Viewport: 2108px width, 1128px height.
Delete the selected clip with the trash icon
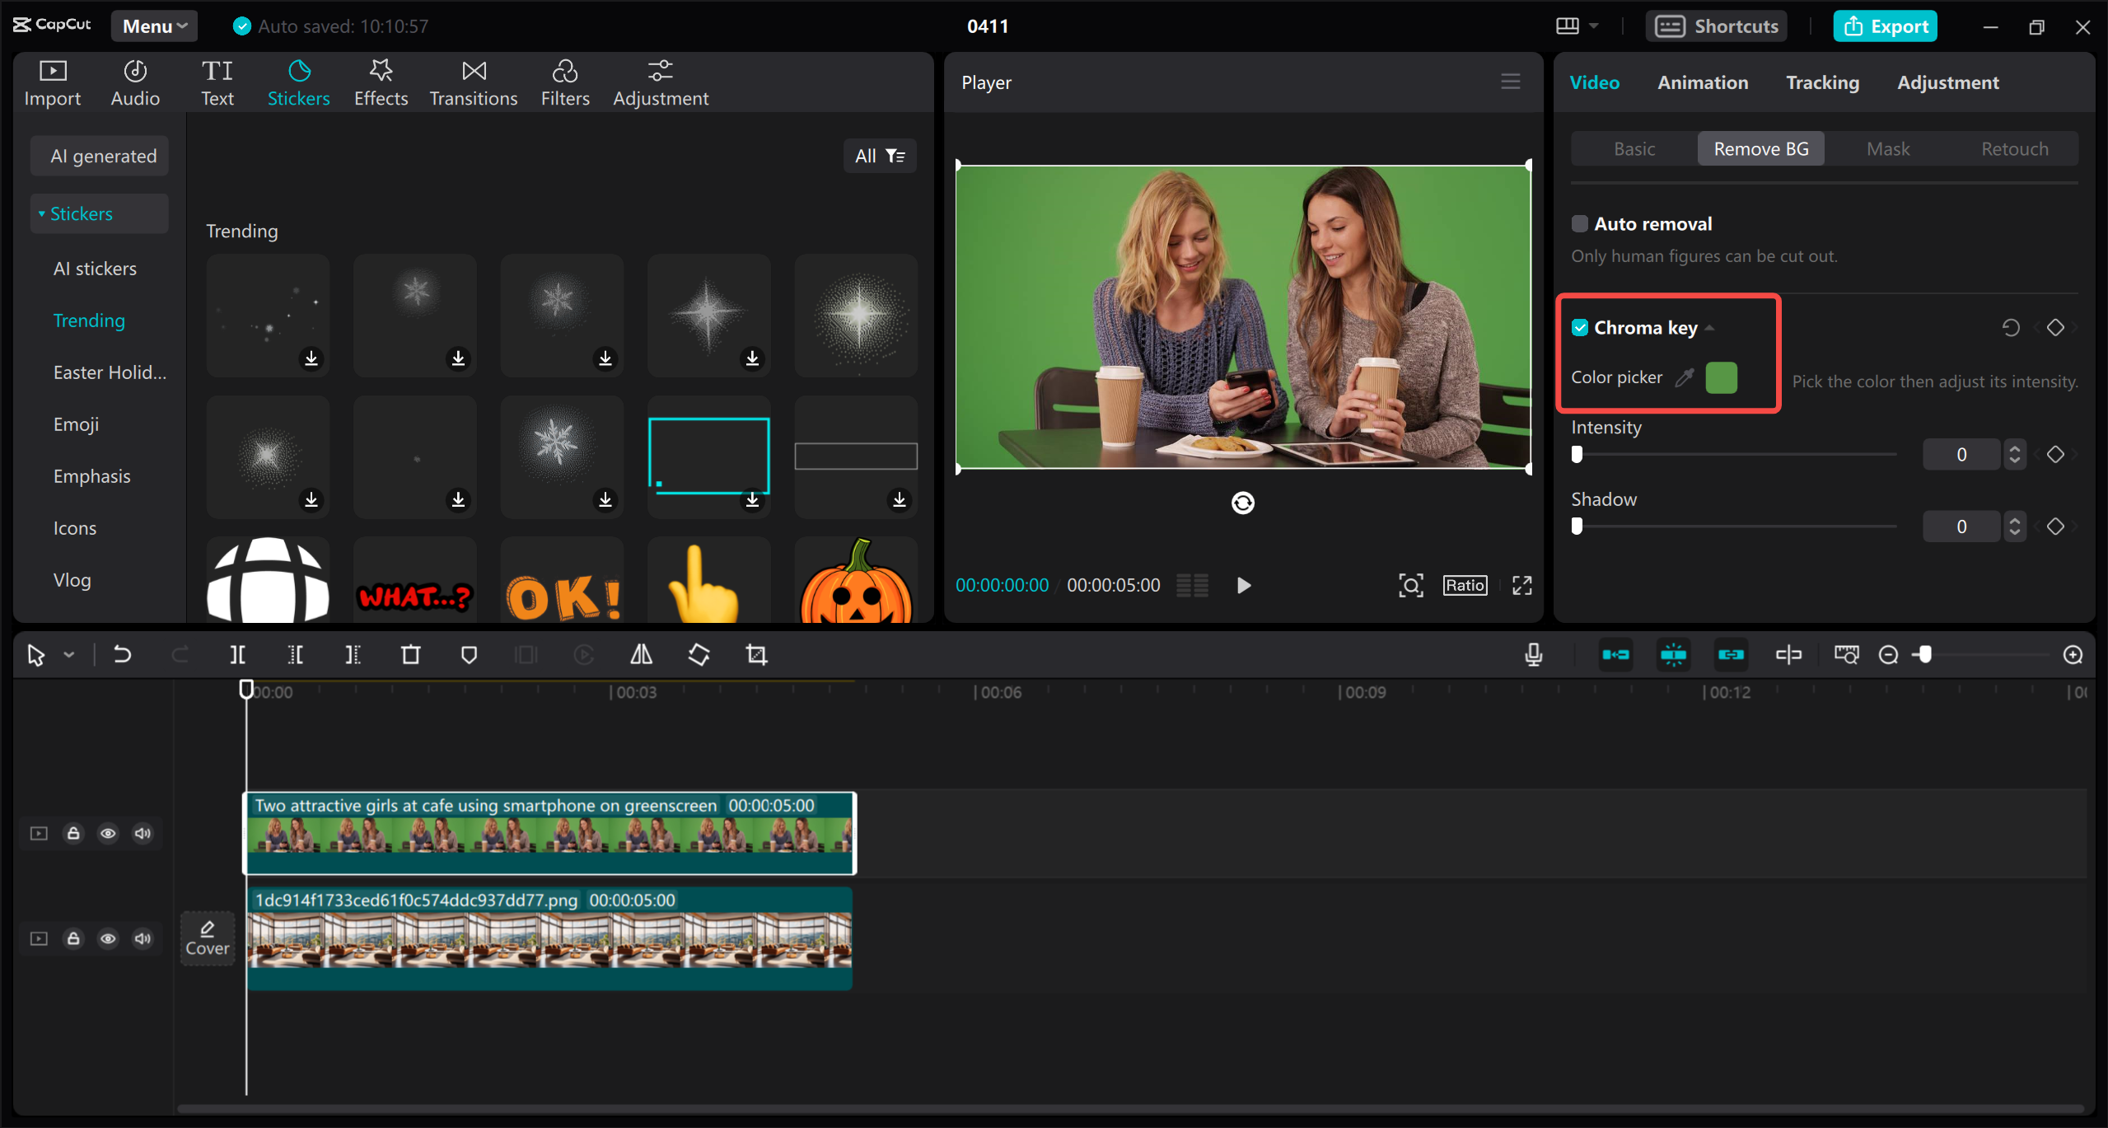[411, 654]
